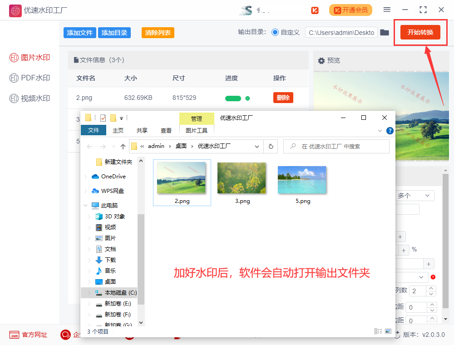
Task: Click settings panel scrollbar down arrow
Action: [x=445, y=319]
